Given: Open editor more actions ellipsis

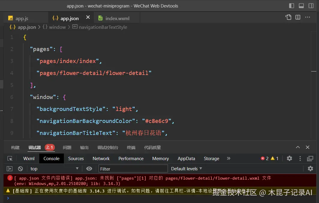Looking at the screenshot, I should pos(308,17).
